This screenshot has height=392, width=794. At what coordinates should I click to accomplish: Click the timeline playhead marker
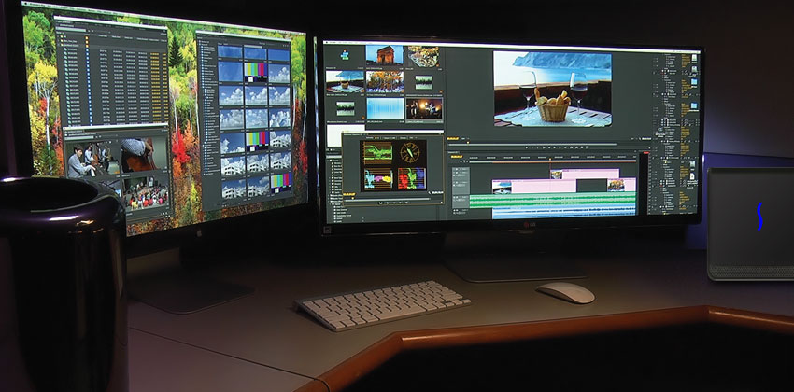(x=551, y=160)
